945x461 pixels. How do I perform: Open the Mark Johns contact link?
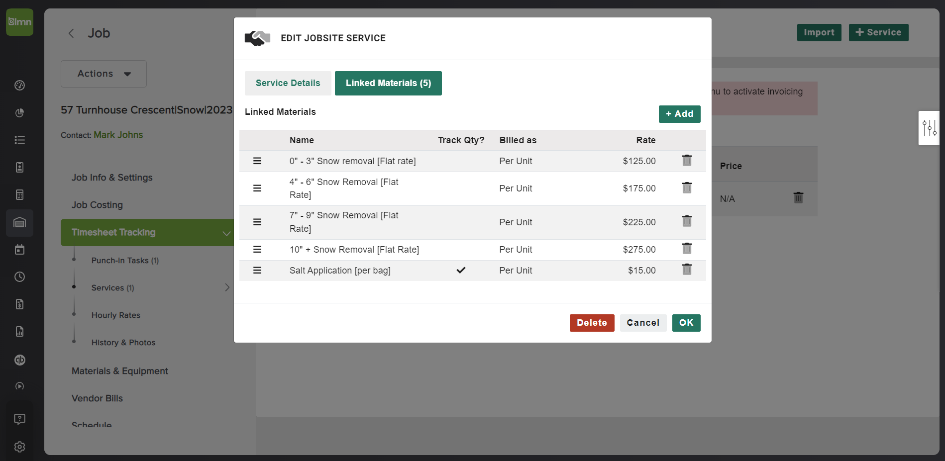point(118,135)
